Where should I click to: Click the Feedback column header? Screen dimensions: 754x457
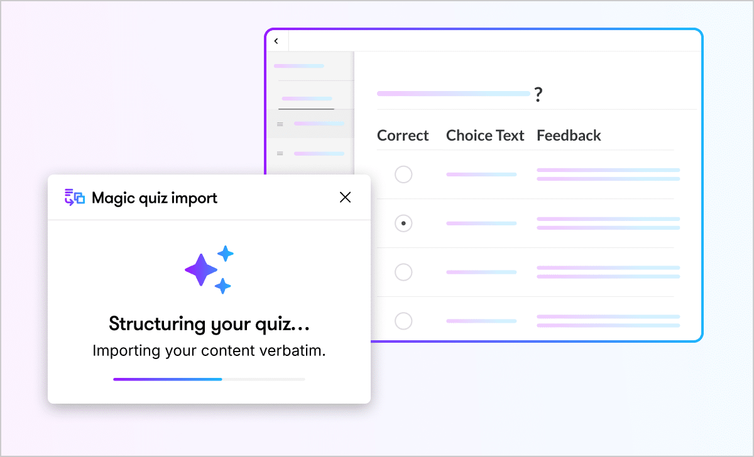[x=569, y=135]
